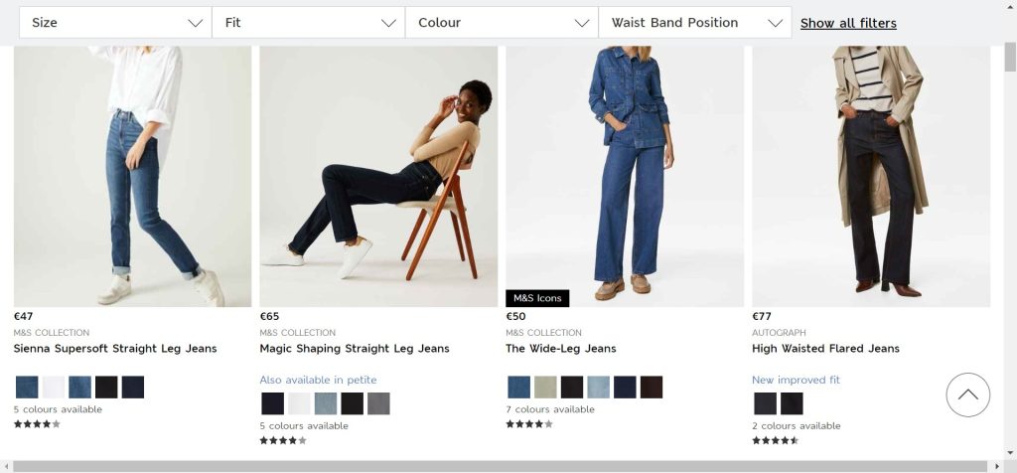Open the High Waisted Flared Jeans title link
Image resolution: width=1017 pixels, height=473 pixels.
tap(825, 349)
